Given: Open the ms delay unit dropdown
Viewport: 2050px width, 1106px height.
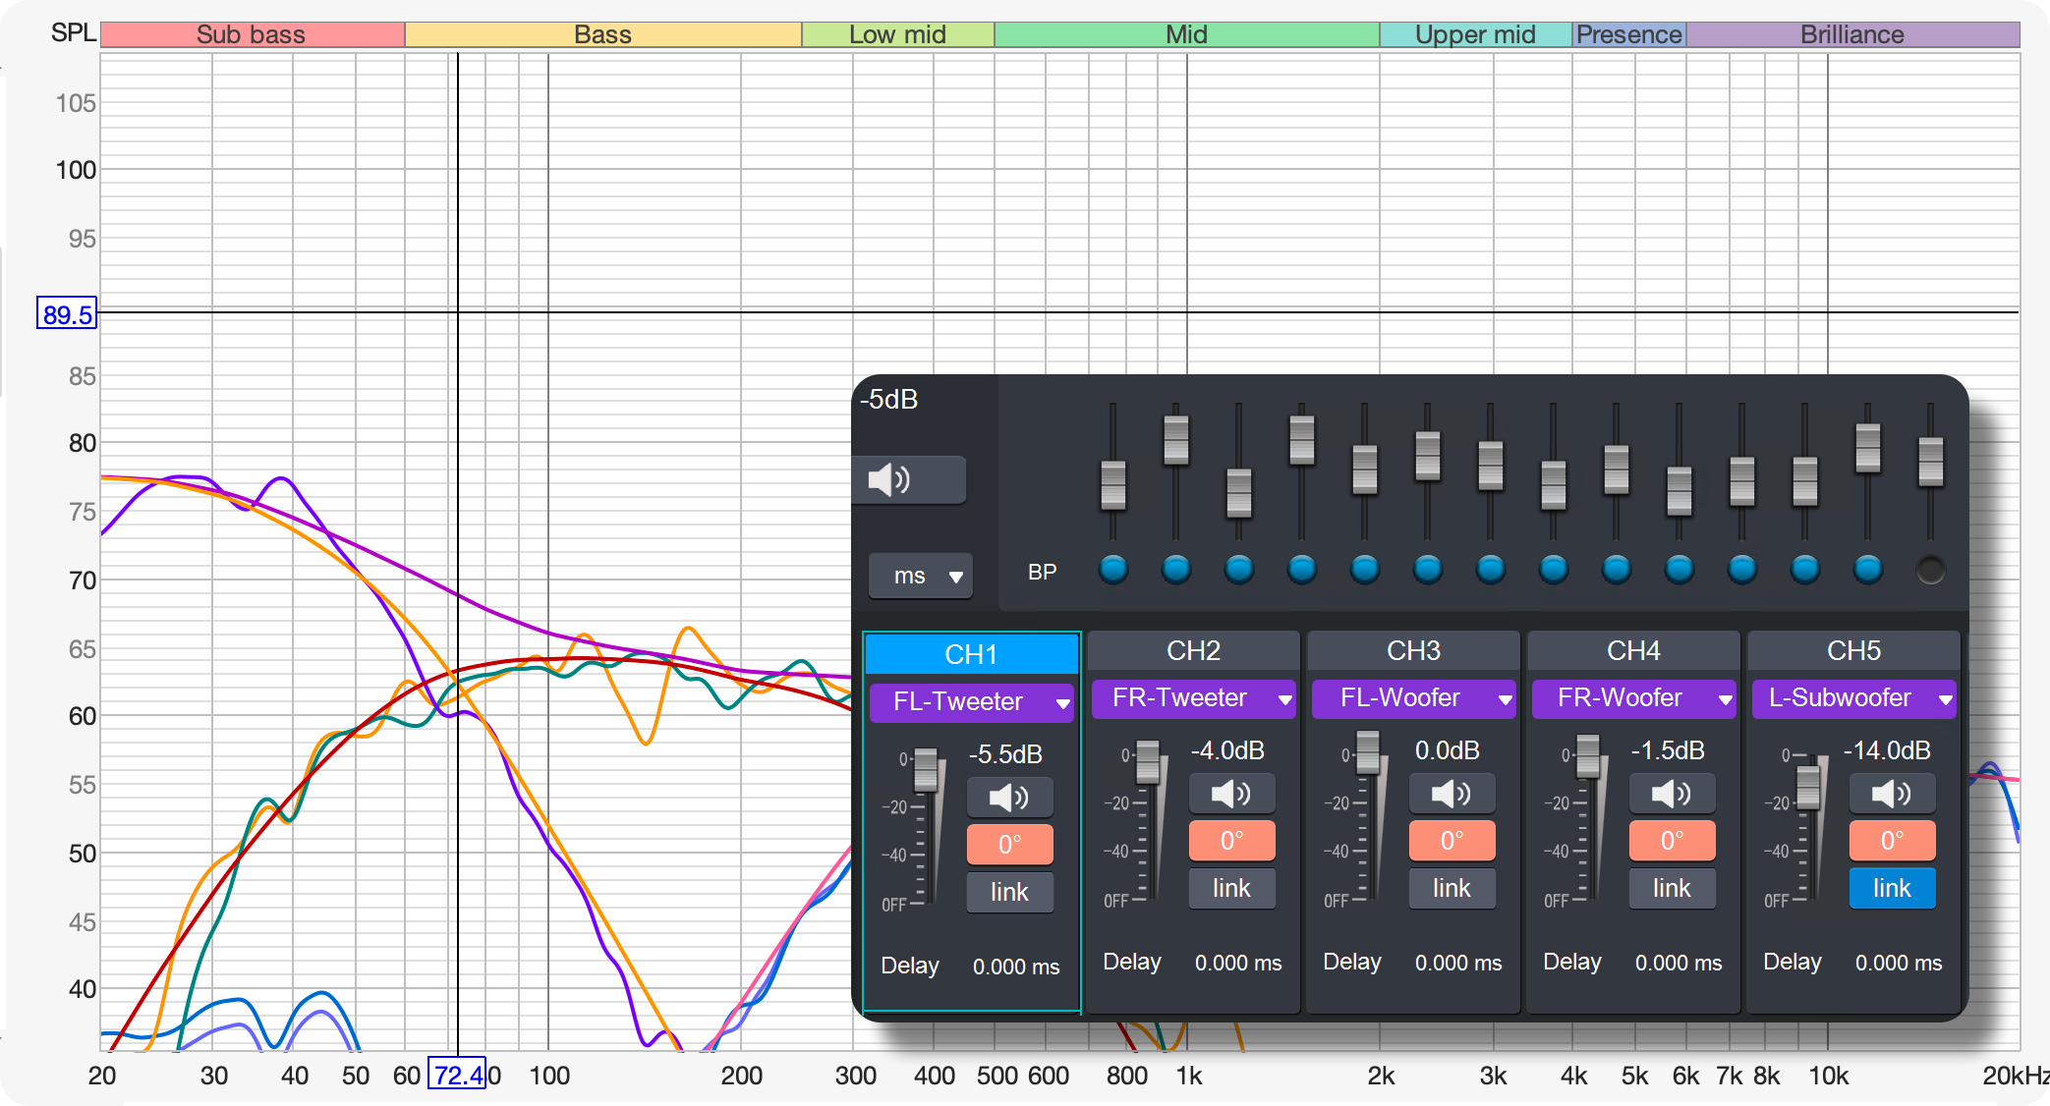Looking at the screenshot, I should (921, 577).
